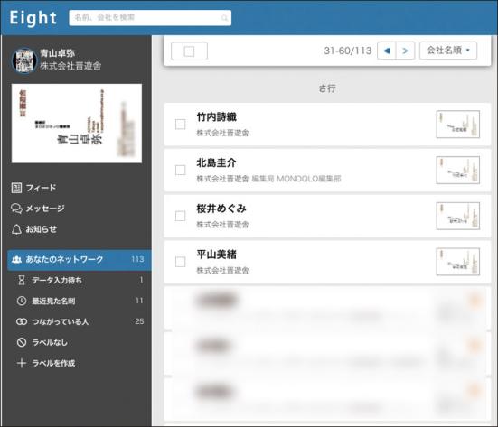Image resolution: width=498 pixels, height=427 pixels.
Task: Check the box for 北島圭介
Action: (x=181, y=171)
